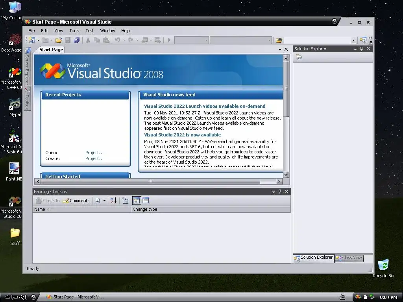Screen dimensions: 403x302
Task: Open 'Visual Studio 2022 is now available' headline
Action: click(182, 135)
